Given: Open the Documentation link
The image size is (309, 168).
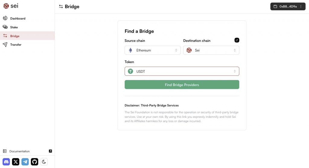Looking at the screenshot, I should 19,151.
